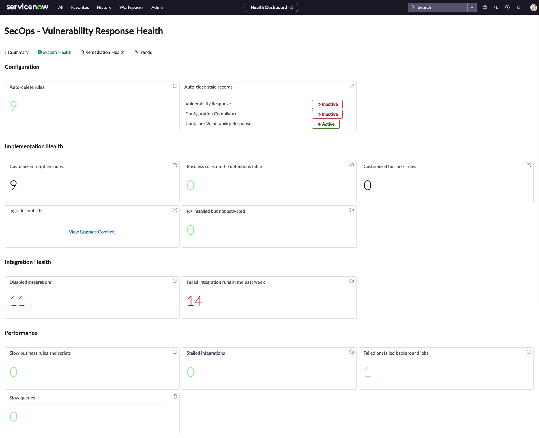Click the Slow business rules and scripts value 0

[13, 372]
